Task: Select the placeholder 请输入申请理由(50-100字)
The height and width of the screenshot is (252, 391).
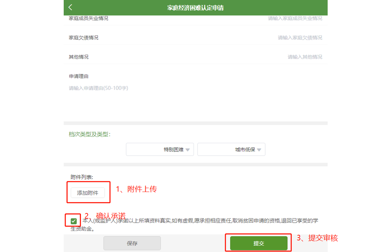Action: tap(99, 88)
